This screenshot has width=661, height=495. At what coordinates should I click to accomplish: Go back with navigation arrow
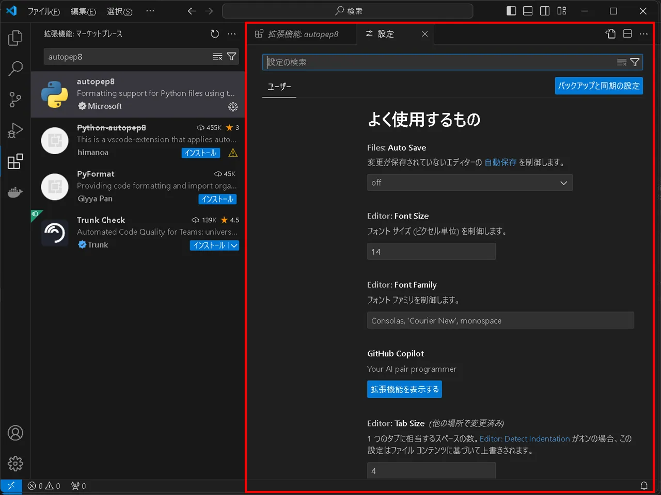tap(192, 11)
